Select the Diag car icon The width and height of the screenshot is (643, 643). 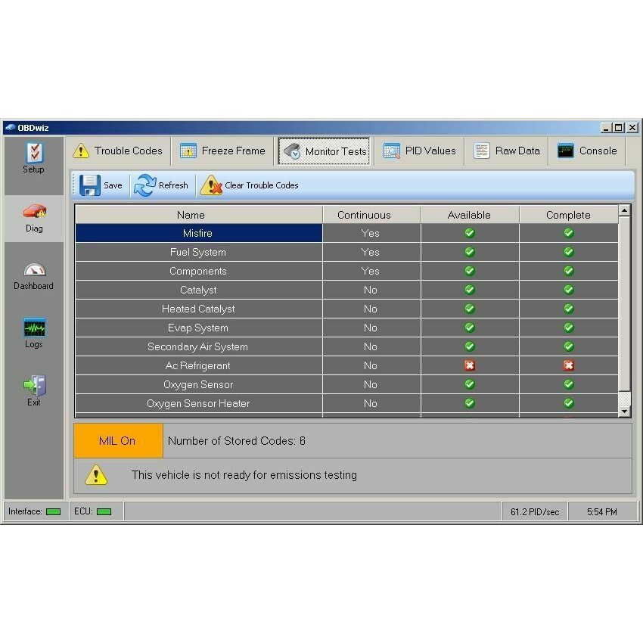(x=35, y=211)
